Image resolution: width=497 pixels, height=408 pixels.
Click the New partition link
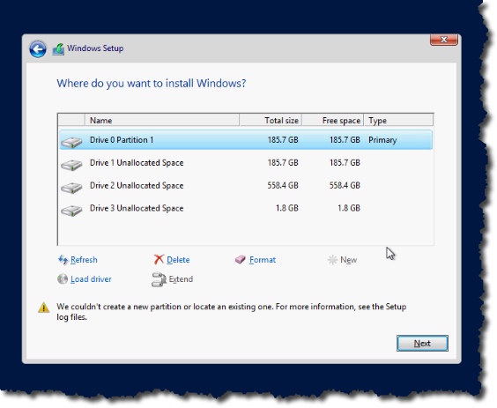349,260
